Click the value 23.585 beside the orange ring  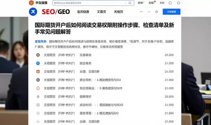click(x=169, y=88)
